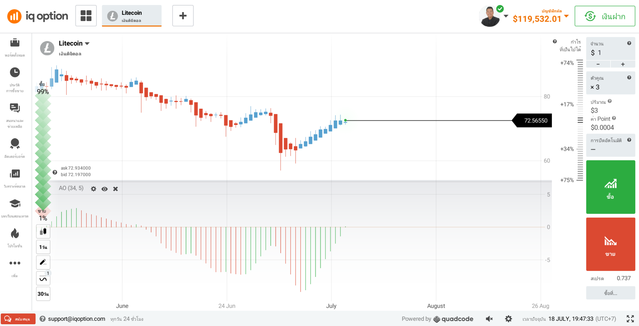Toggle AO indicator visibility eye

[x=105, y=189]
